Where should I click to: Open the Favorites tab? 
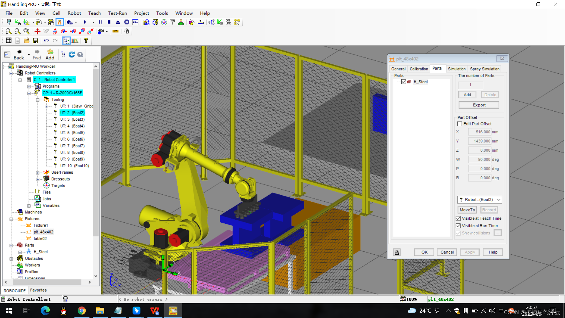pos(38,290)
